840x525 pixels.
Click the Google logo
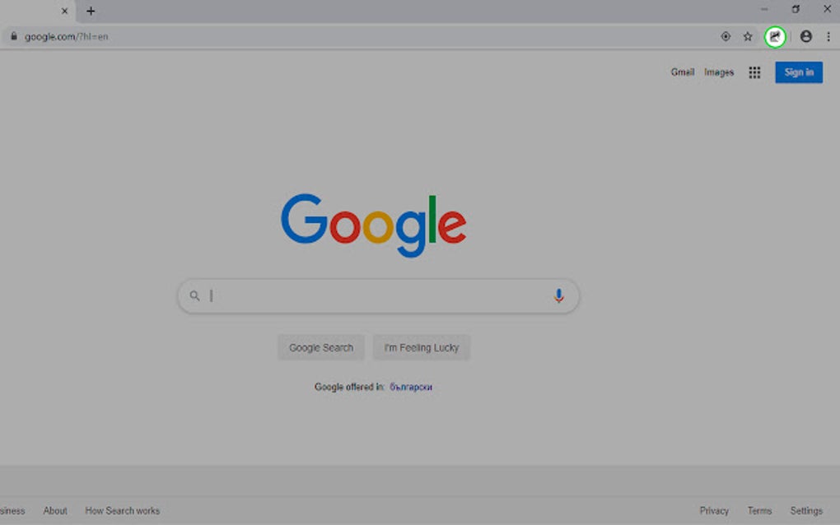click(374, 224)
